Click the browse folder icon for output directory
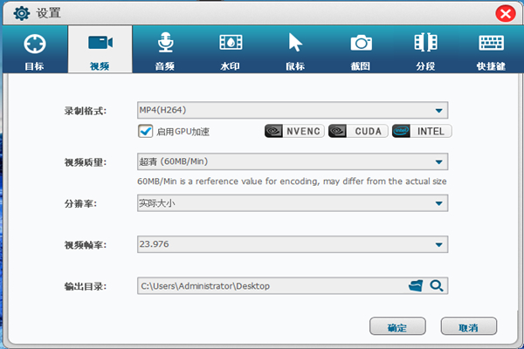Image resolution: width=524 pixels, height=349 pixels. (x=416, y=285)
